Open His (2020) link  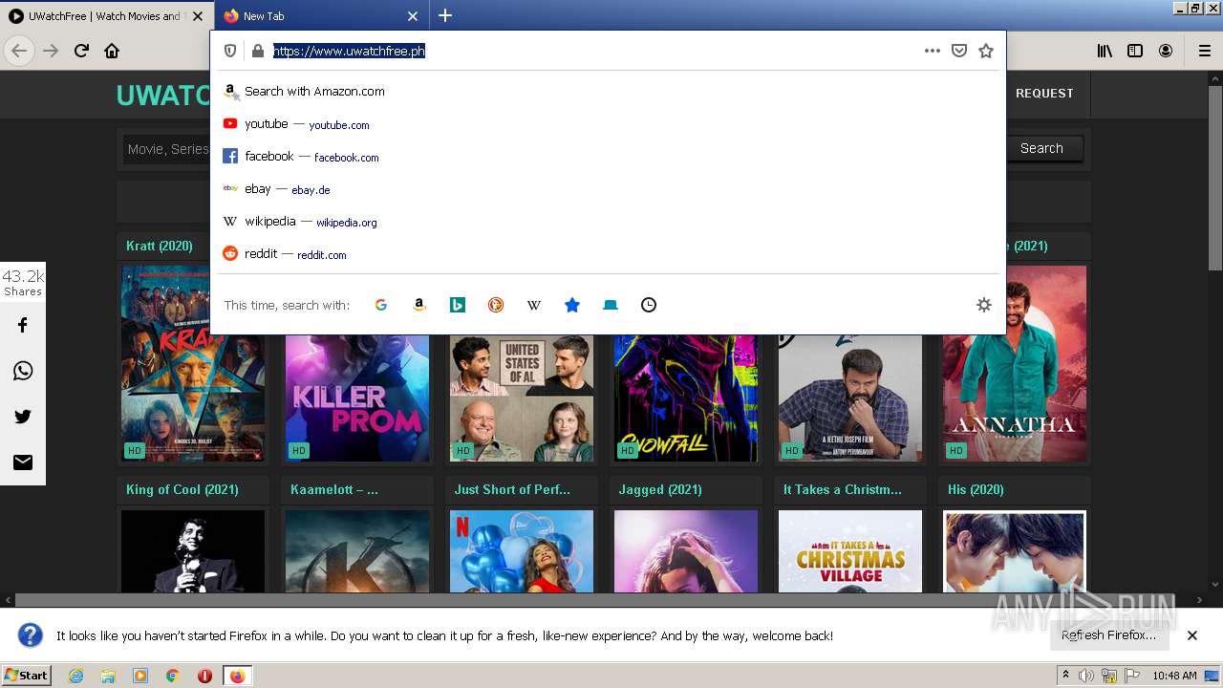pyautogui.click(x=976, y=489)
